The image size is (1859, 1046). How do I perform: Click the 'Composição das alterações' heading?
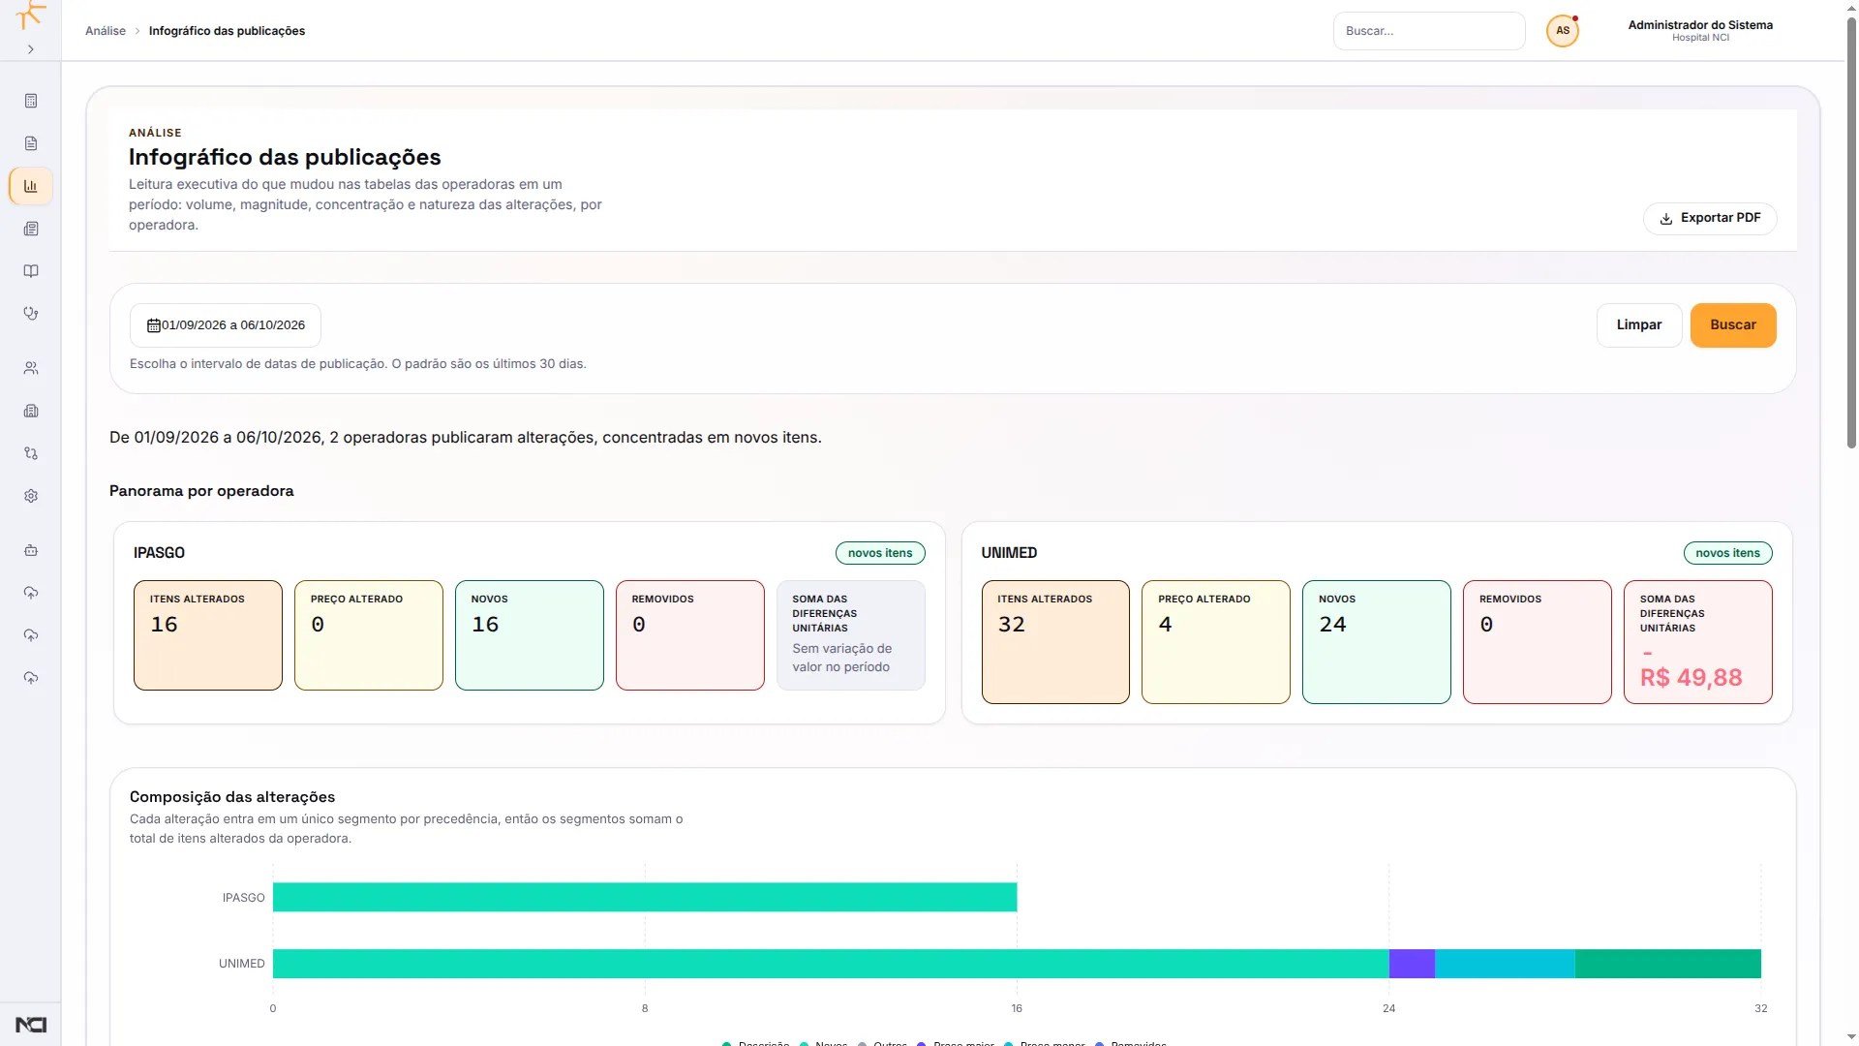232,797
